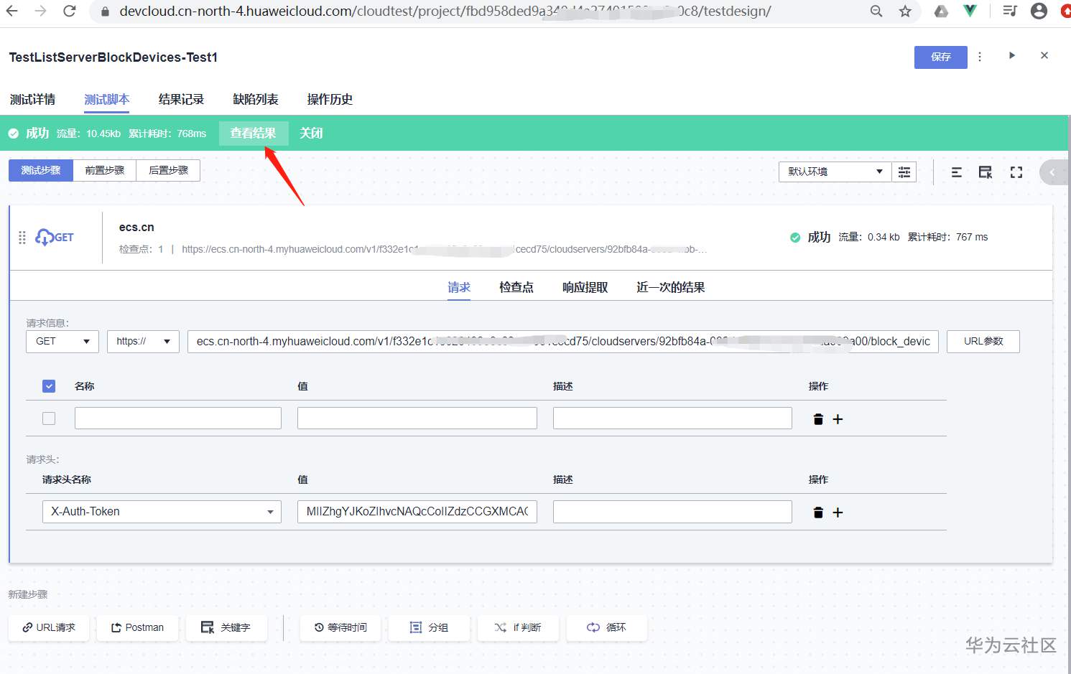Click 查看结果 to view results

pyautogui.click(x=254, y=134)
